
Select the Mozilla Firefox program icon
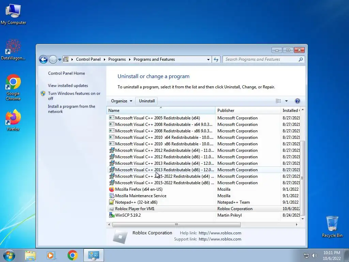(x=111, y=189)
